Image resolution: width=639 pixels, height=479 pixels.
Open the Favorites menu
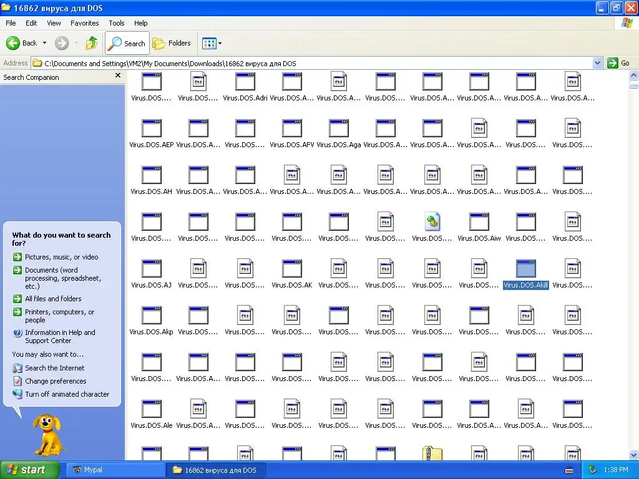85,23
